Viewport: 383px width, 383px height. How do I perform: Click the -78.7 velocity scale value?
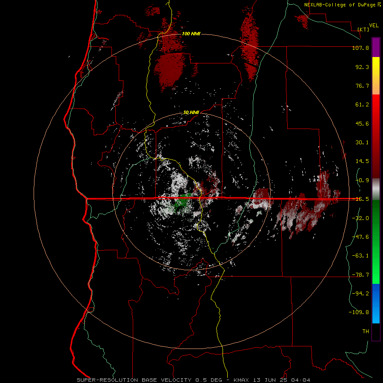(x=360, y=275)
